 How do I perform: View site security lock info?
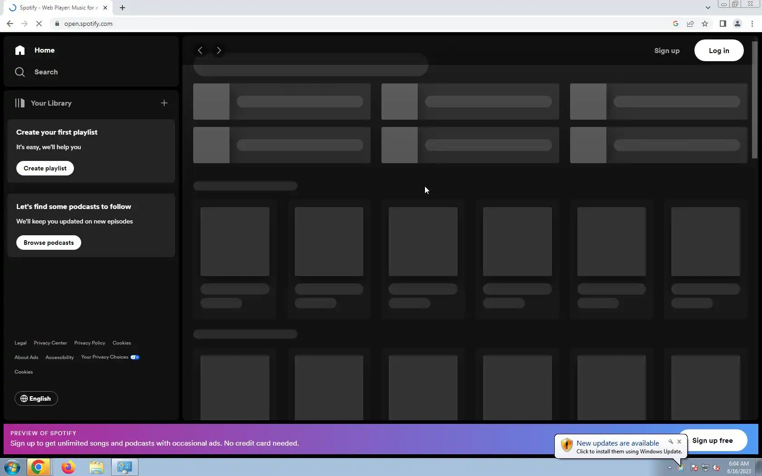57,24
